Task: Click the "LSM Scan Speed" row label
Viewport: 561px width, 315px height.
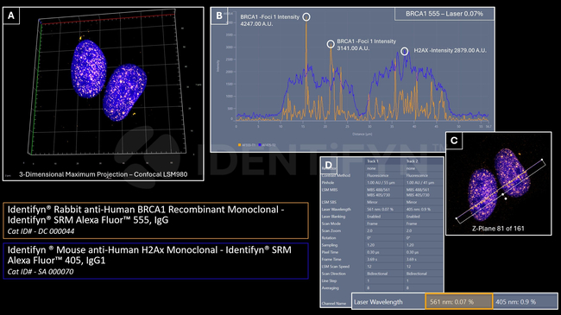Action: click(335, 267)
